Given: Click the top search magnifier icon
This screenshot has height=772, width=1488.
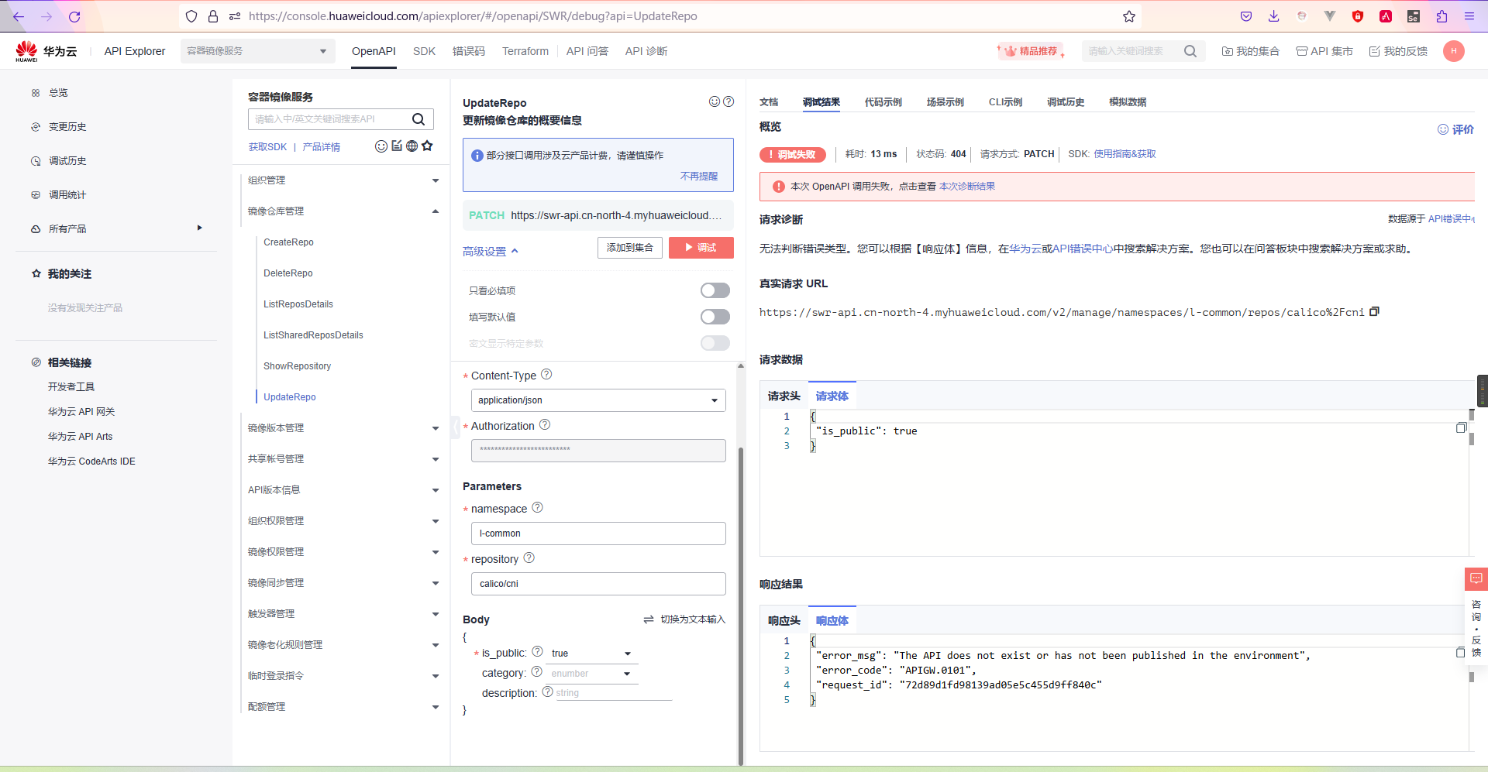Looking at the screenshot, I should tap(1190, 51).
